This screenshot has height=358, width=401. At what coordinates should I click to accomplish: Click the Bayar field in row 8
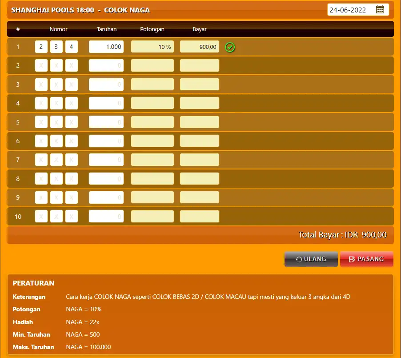[200, 179]
